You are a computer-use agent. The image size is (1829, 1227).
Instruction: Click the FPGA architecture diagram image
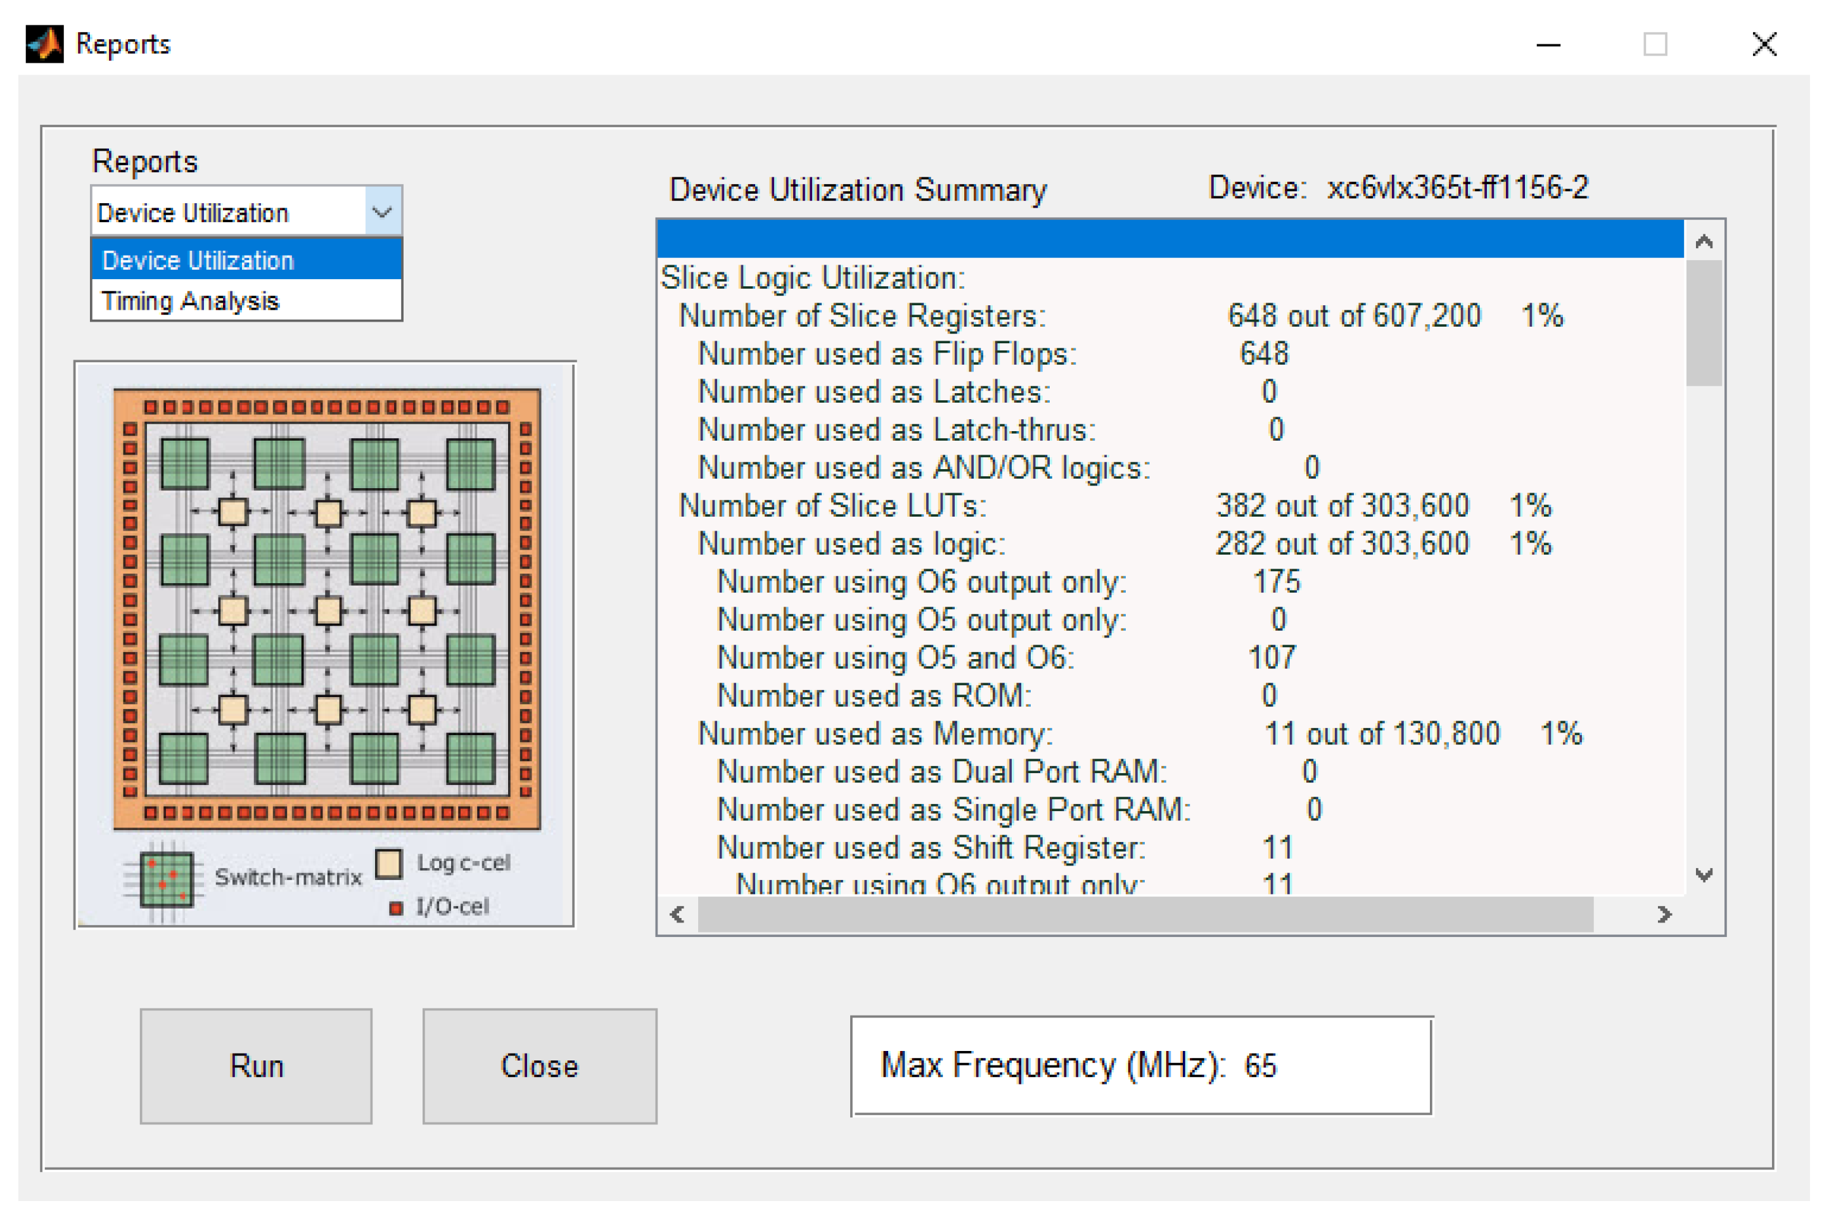pyautogui.click(x=326, y=609)
